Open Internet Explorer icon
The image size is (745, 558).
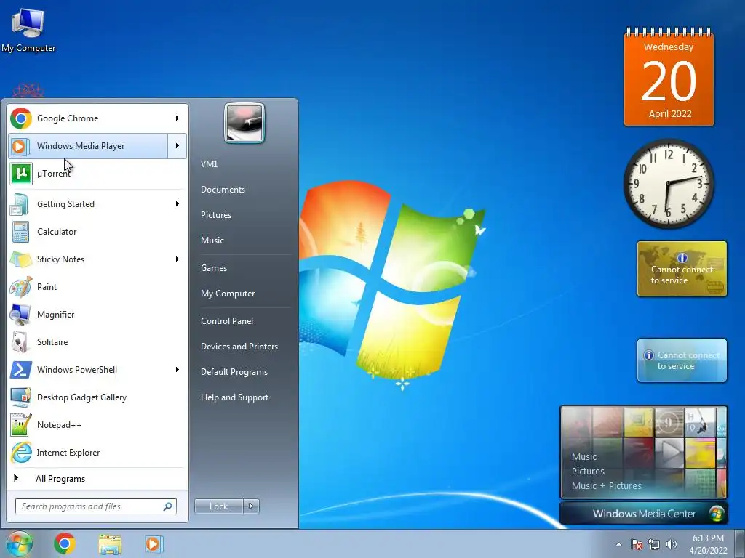point(21,452)
